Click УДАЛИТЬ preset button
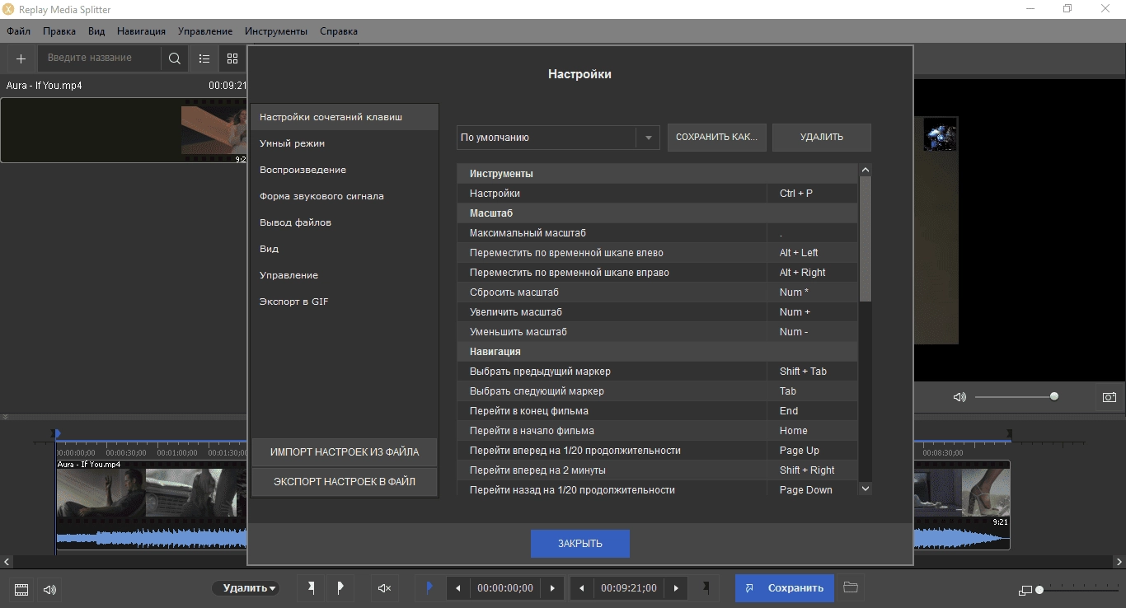 coord(822,138)
